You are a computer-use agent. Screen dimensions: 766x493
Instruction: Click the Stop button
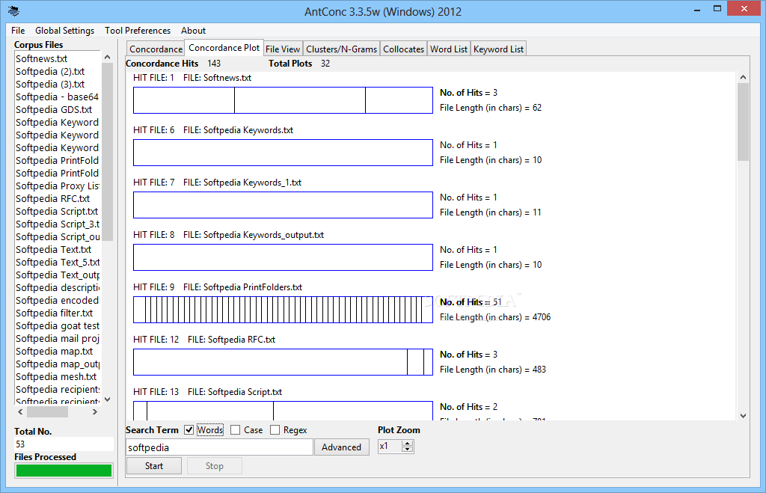pyautogui.click(x=215, y=465)
